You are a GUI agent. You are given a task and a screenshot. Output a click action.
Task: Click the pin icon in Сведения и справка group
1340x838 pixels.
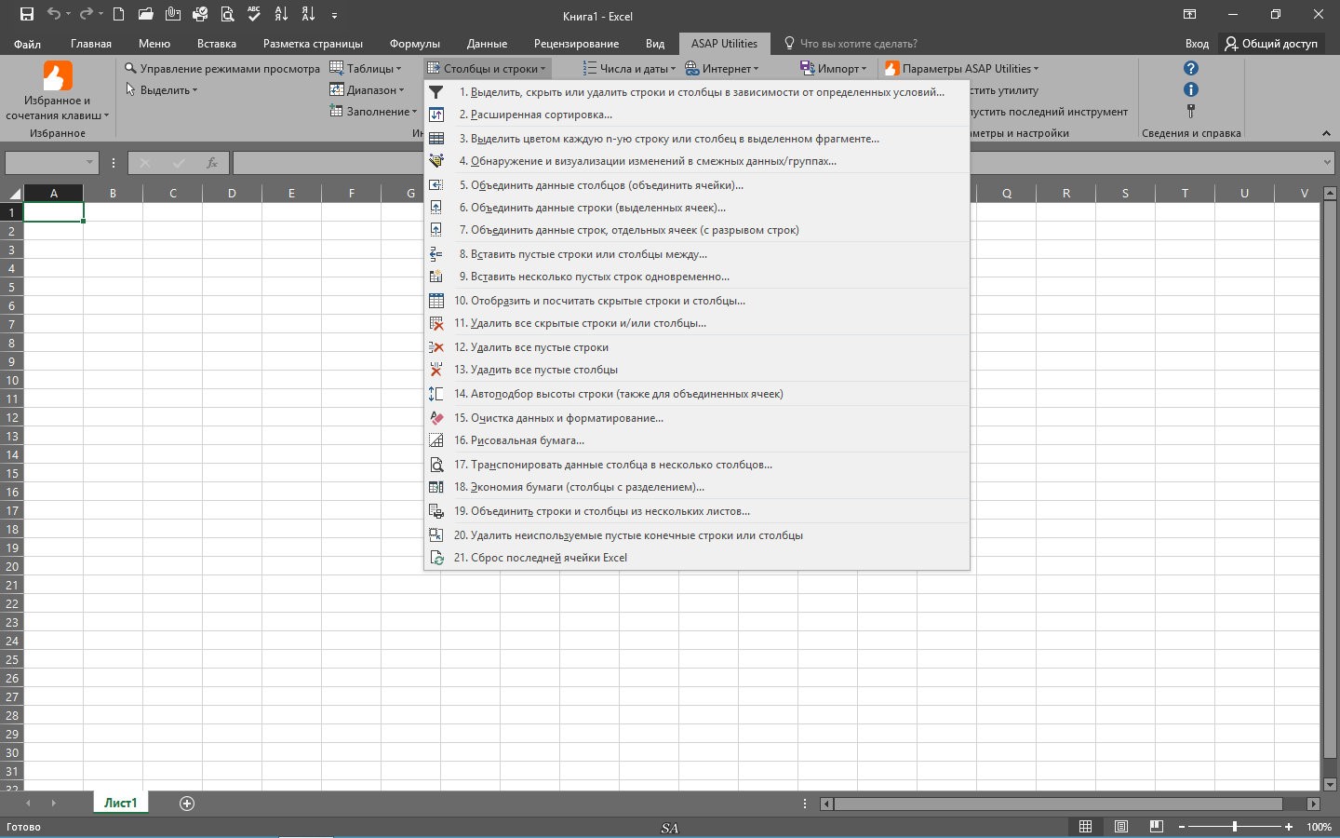pyautogui.click(x=1190, y=112)
